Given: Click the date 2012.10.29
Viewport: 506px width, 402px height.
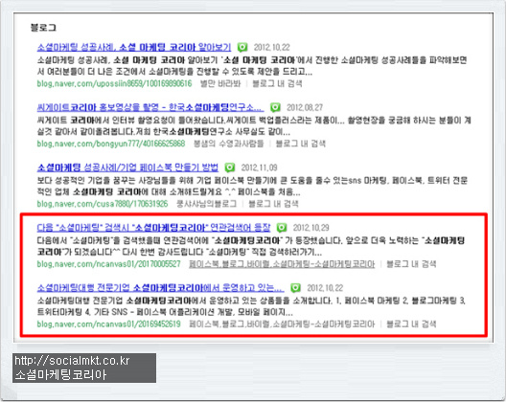Looking at the screenshot, I should pyautogui.click(x=311, y=228).
